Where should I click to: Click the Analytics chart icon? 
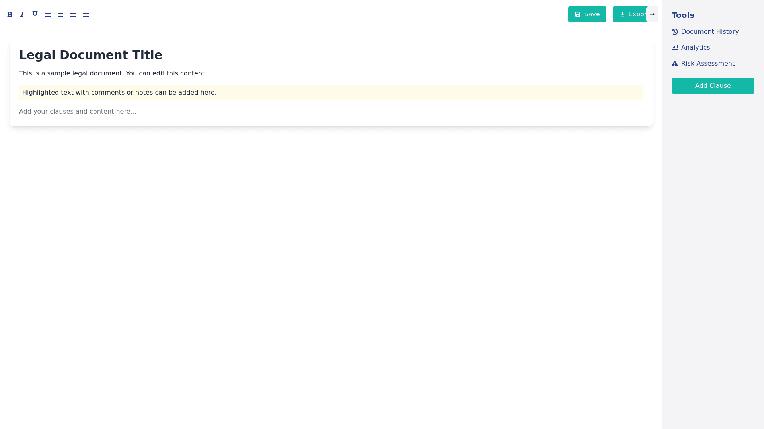(x=675, y=48)
